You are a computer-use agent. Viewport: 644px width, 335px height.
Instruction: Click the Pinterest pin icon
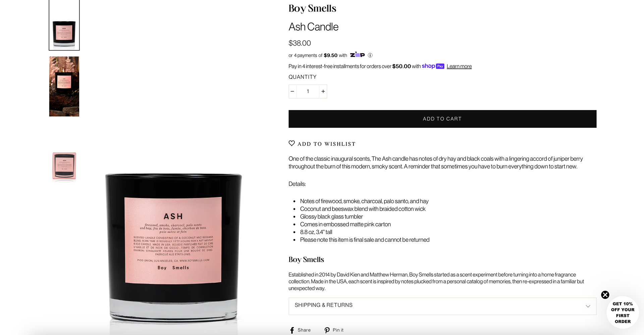(x=327, y=330)
